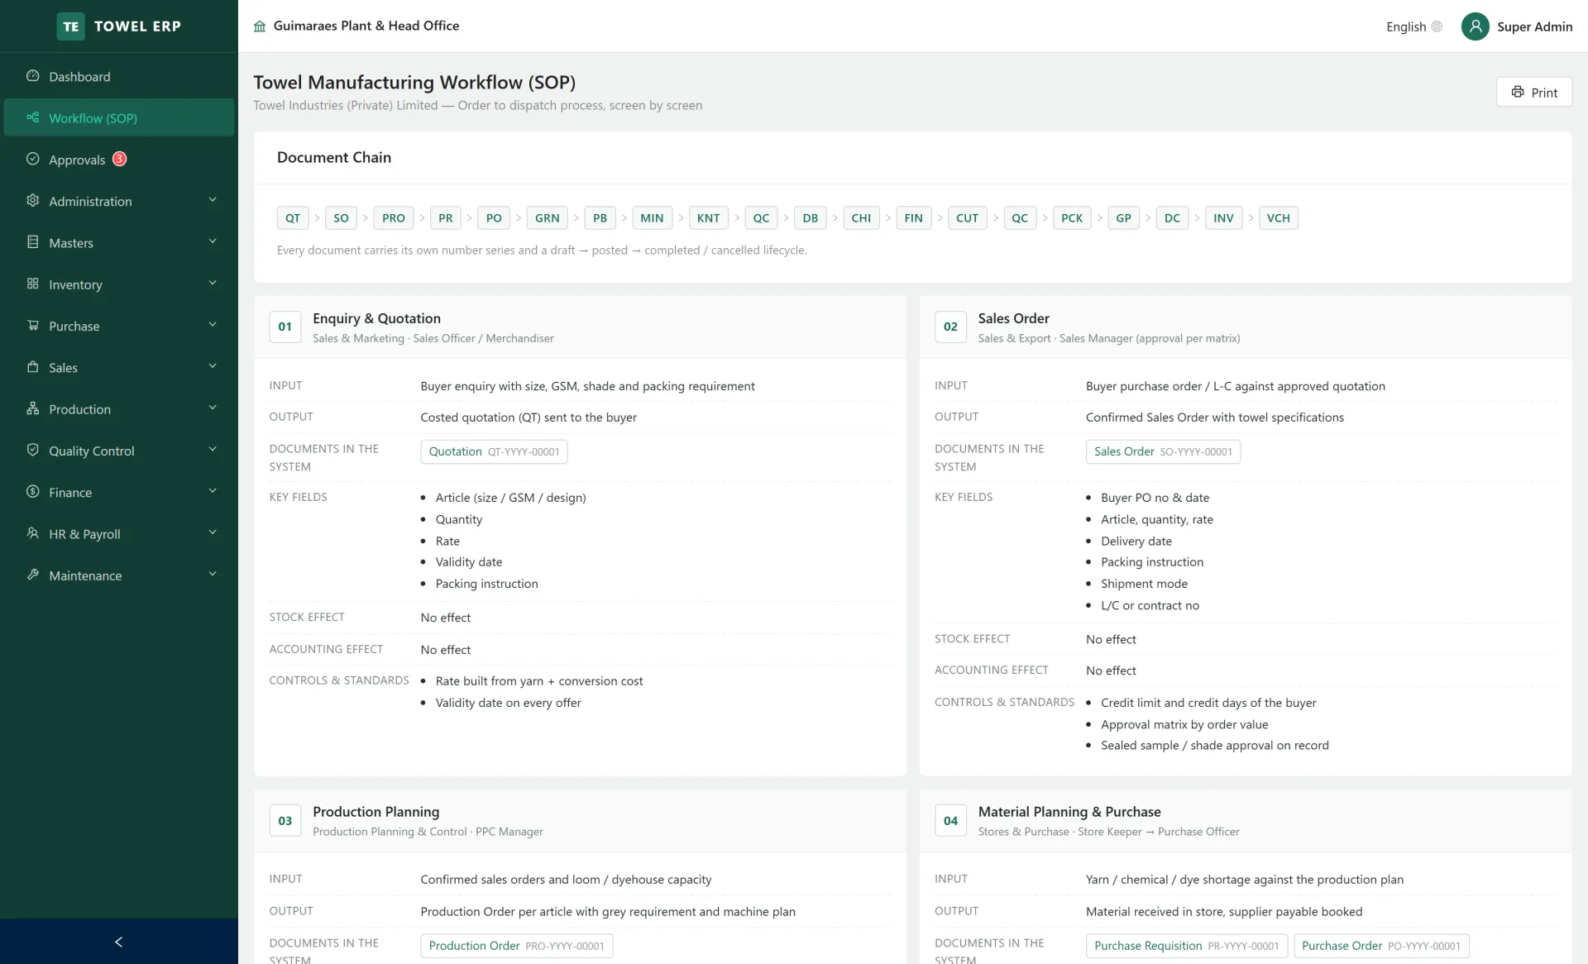The width and height of the screenshot is (1588, 964).
Task: Open the Super Admin user menu
Action: click(x=1517, y=26)
